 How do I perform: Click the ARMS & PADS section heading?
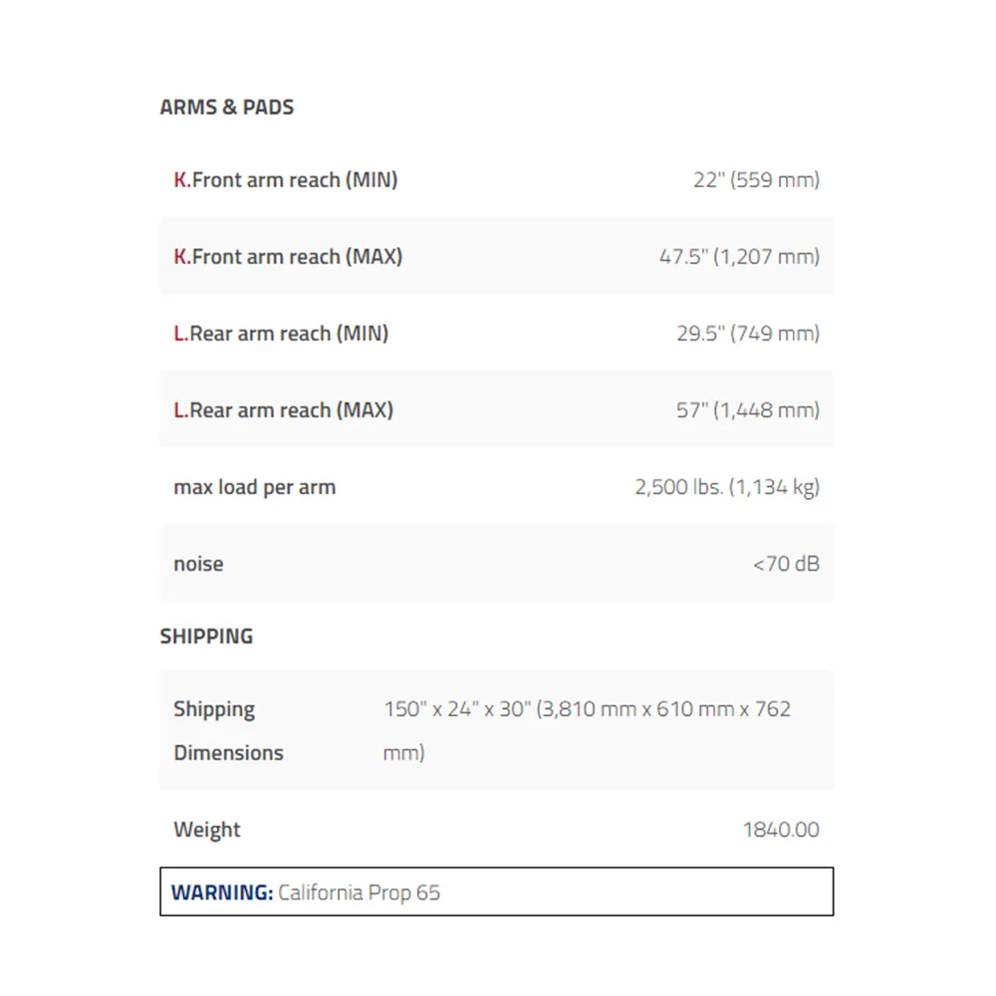[x=227, y=107]
